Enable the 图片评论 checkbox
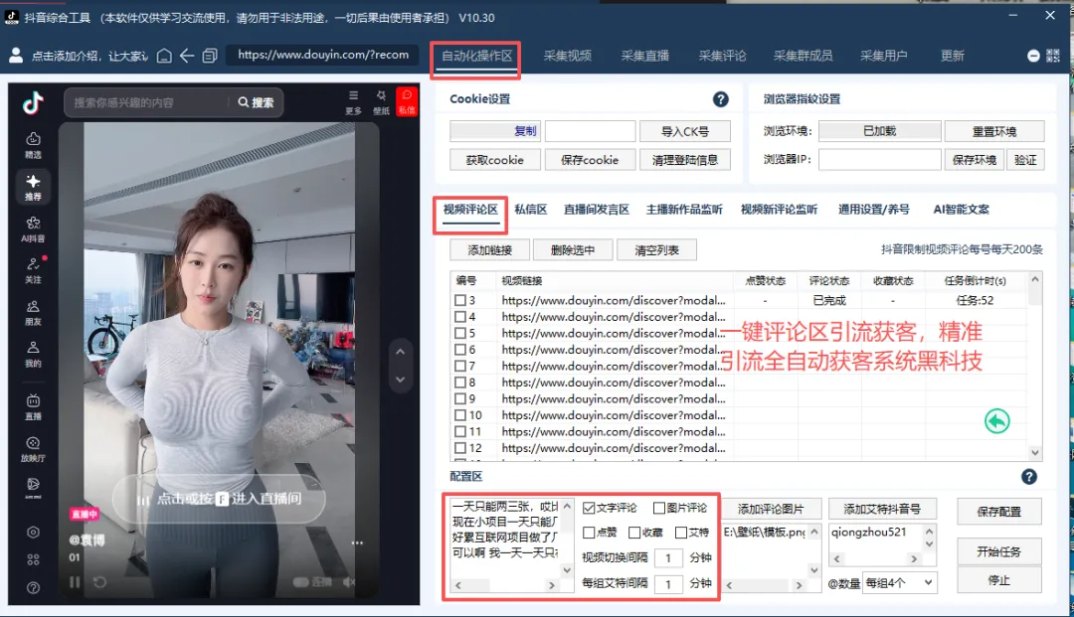 [661, 508]
